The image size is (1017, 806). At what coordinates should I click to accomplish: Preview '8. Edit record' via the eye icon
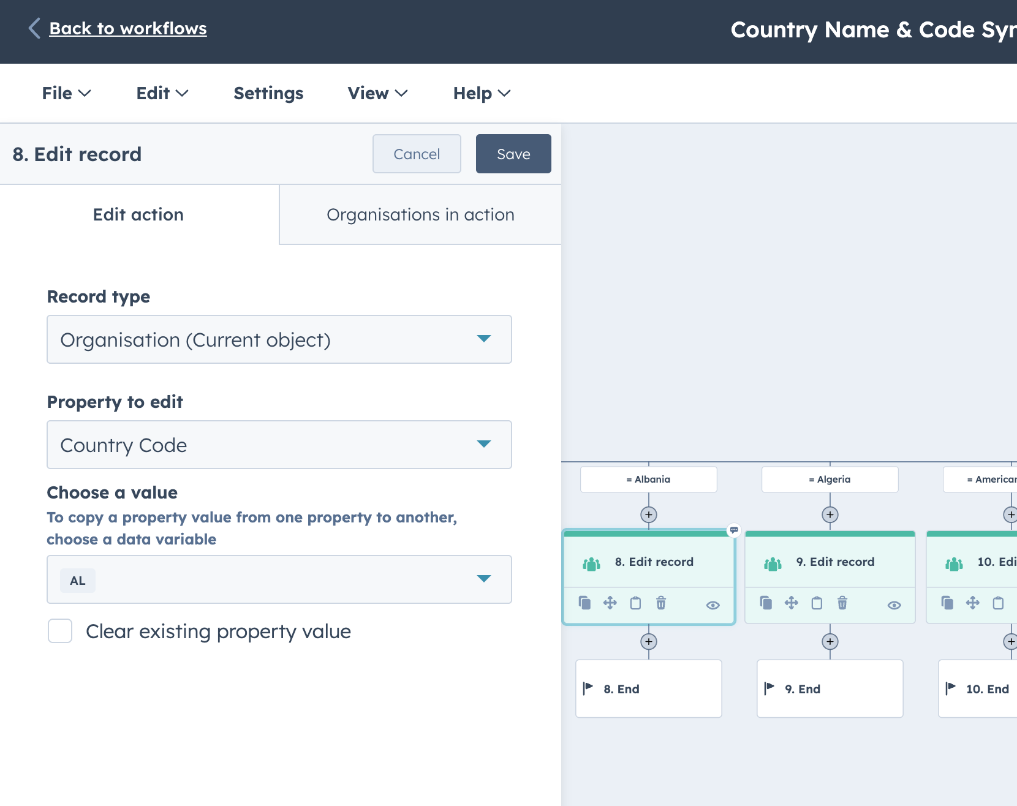pos(713,604)
